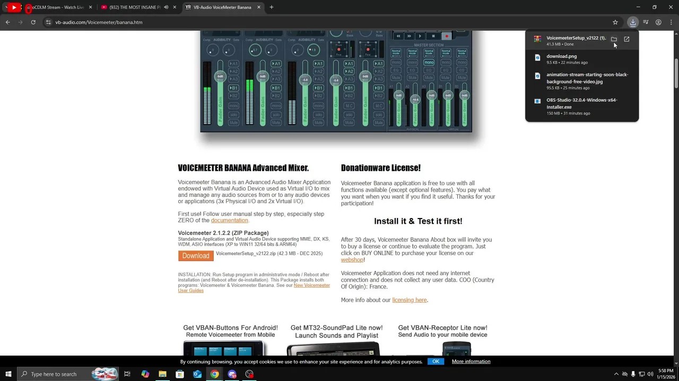Image resolution: width=679 pixels, height=381 pixels.
Task: Visit the webshop link
Action: click(352, 260)
